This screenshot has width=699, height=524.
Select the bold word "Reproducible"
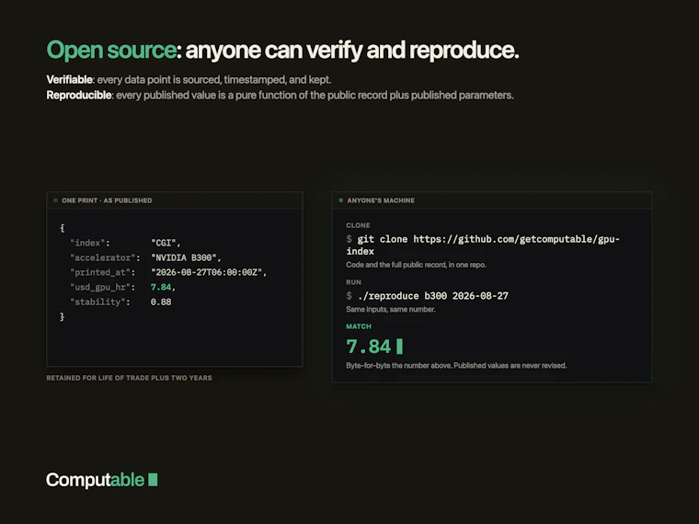click(79, 96)
